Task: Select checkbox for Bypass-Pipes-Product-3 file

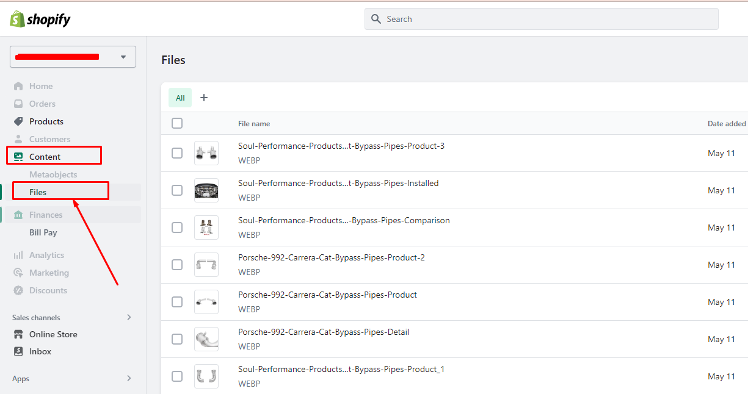Action: pyautogui.click(x=177, y=153)
